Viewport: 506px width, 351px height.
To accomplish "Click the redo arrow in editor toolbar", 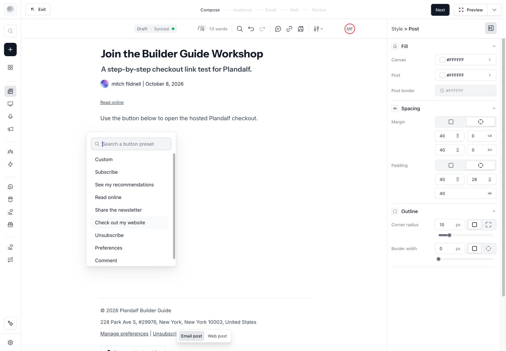I will [x=262, y=29].
